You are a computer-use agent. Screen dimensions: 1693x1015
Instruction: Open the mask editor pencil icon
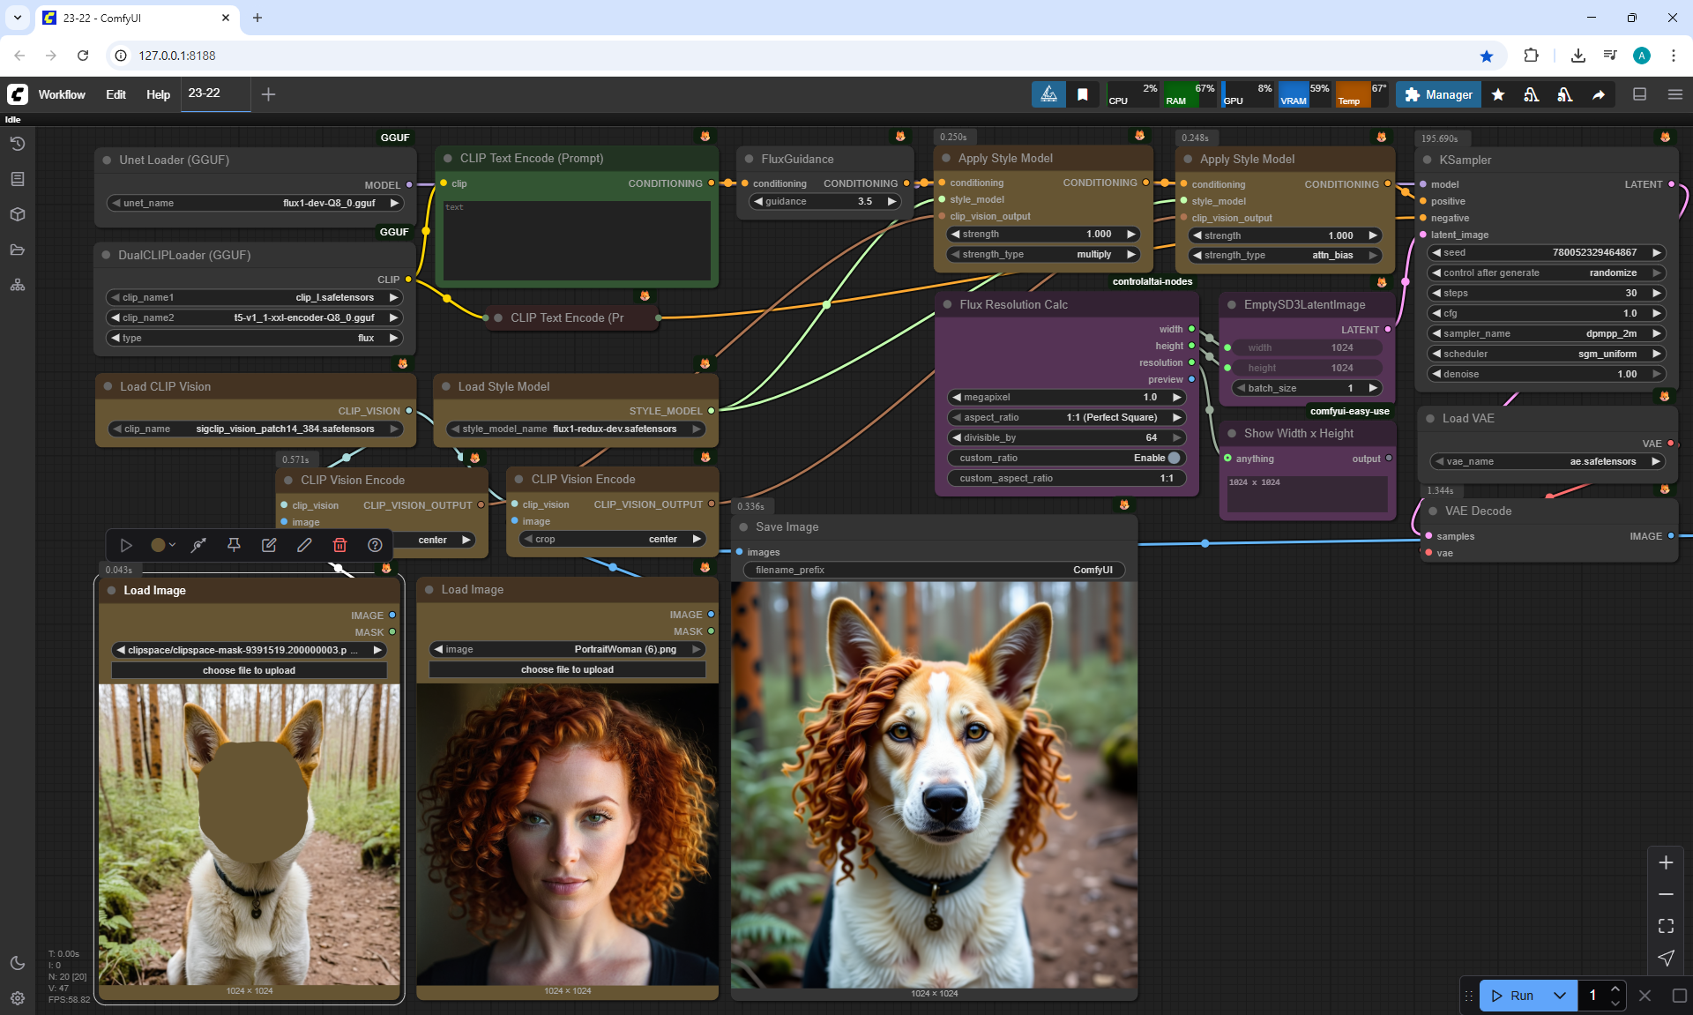coord(304,545)
